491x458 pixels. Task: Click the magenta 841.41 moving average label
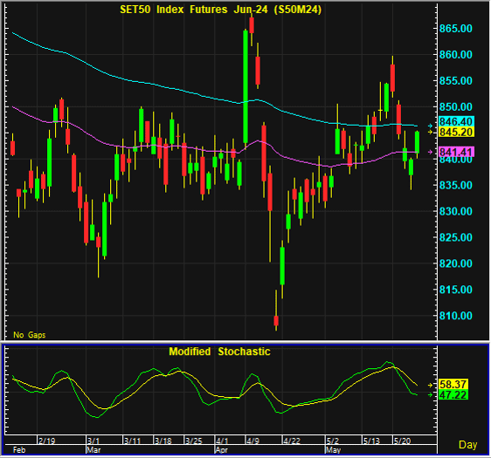point(456,152)
